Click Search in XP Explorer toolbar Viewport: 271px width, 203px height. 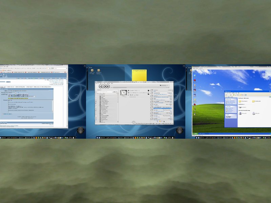coord(237,95)
